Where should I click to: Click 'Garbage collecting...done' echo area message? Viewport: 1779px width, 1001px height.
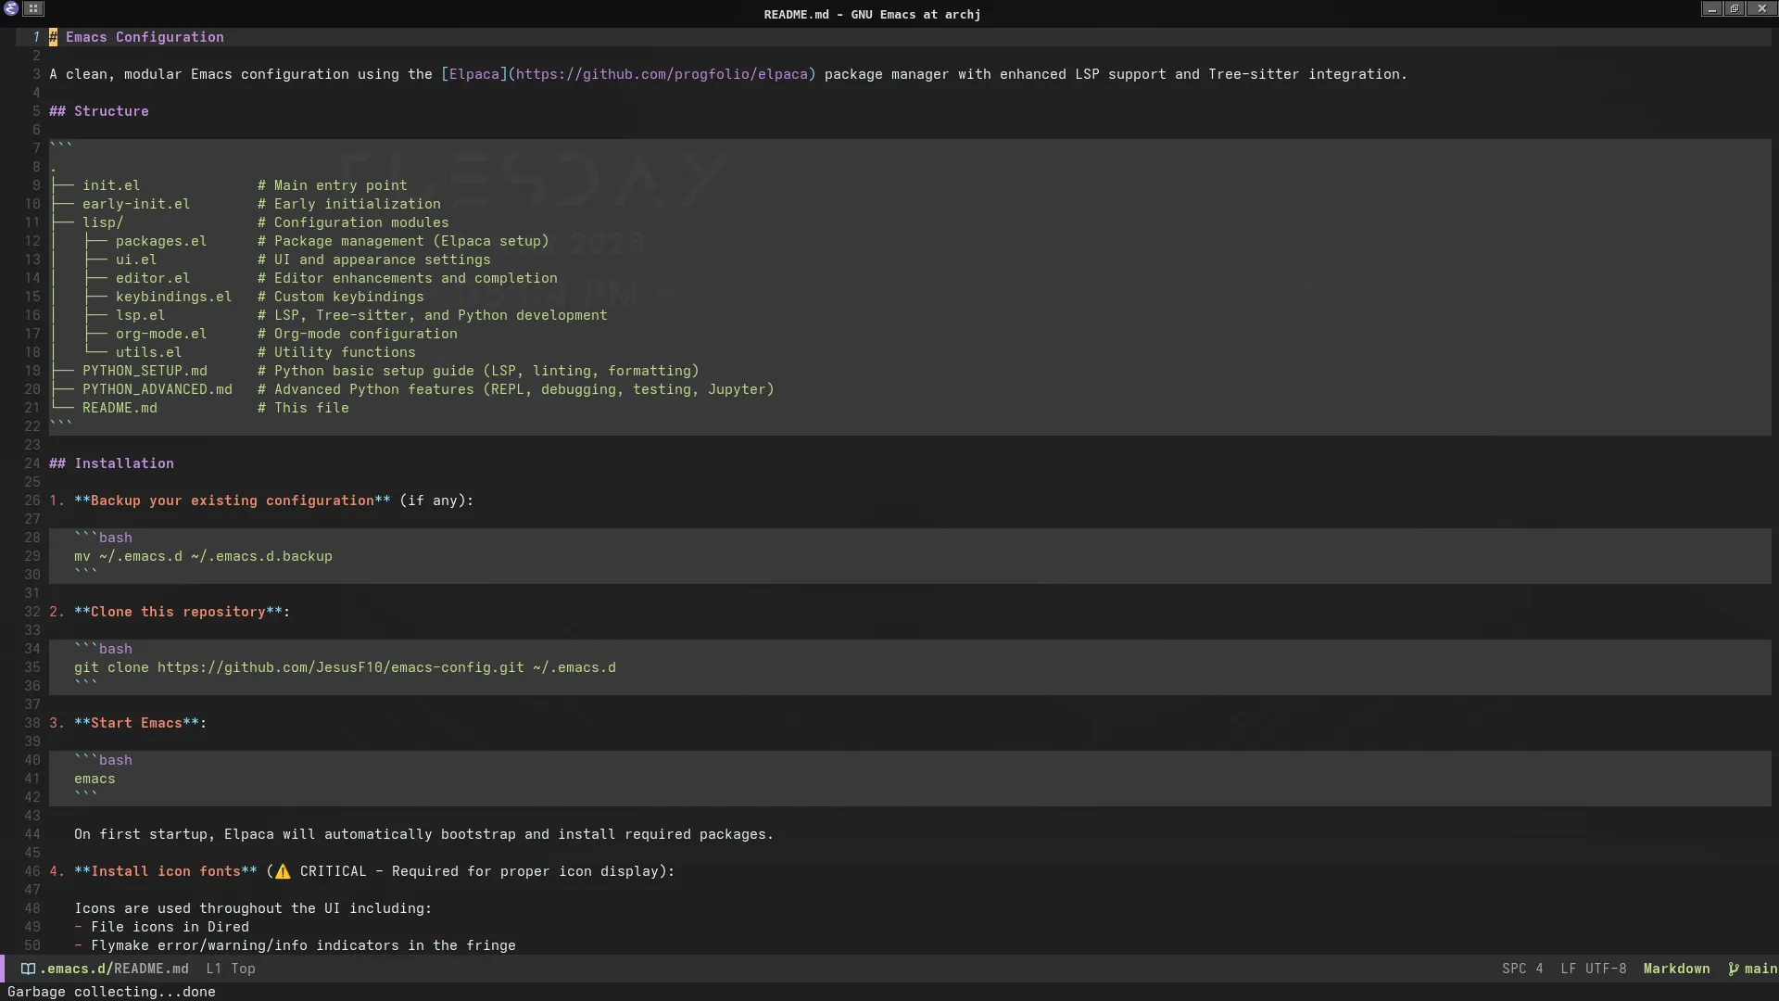pos(111,992)
